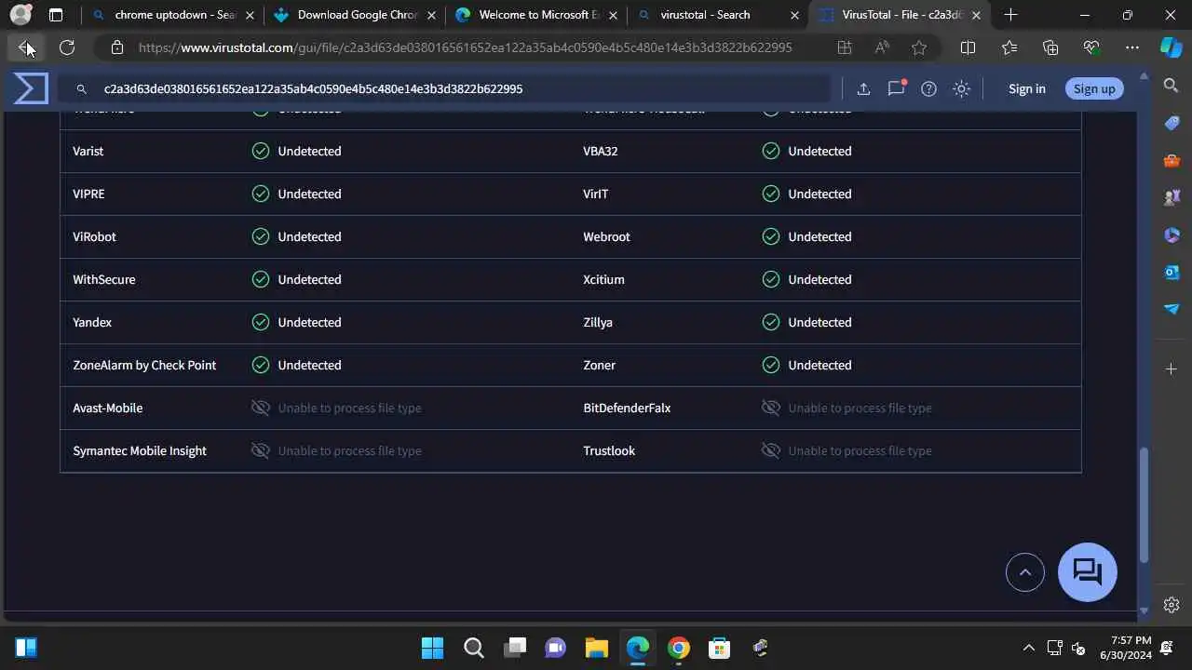Open the tab actions menu icon
Viewport: 1192px width, 670px height.
point(56,15)
